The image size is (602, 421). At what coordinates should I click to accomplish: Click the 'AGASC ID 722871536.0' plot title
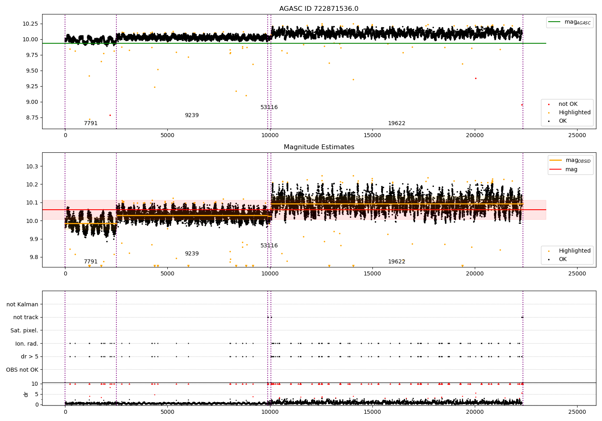coord(319,9)
